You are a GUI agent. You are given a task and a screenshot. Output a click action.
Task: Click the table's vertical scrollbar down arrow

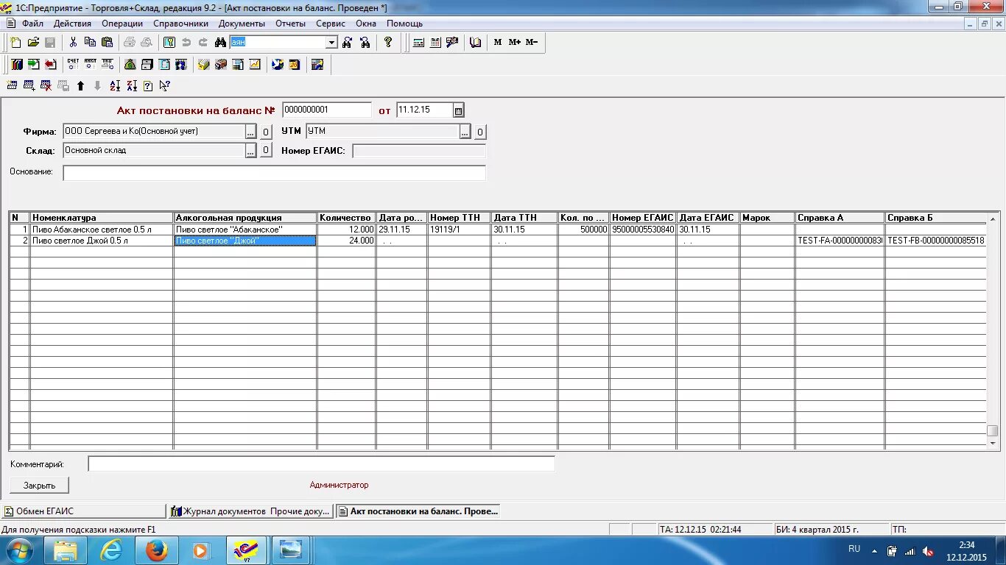pos(992,444)
